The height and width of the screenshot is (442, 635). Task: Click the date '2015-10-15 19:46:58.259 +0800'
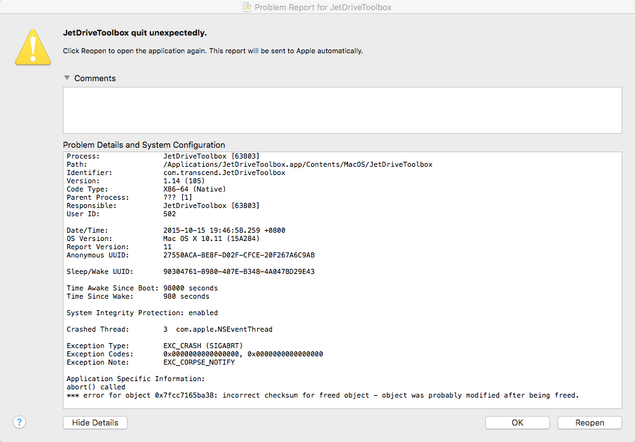point(224,230)
